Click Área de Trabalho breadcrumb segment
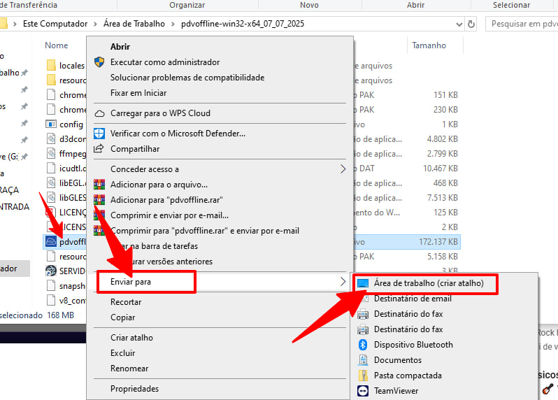 tap(134, 24)
